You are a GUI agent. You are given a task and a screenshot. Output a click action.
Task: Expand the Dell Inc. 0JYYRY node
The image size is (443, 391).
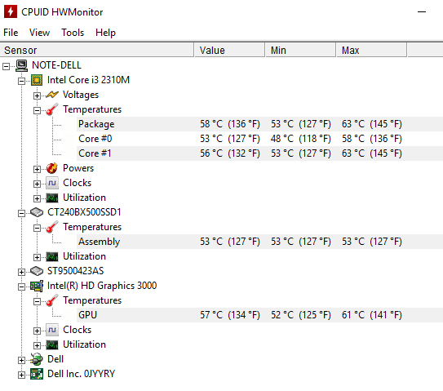click(21, 375)
